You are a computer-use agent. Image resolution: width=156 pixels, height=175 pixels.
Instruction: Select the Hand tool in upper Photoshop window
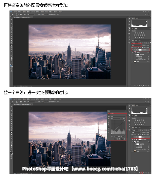[11, 58]
